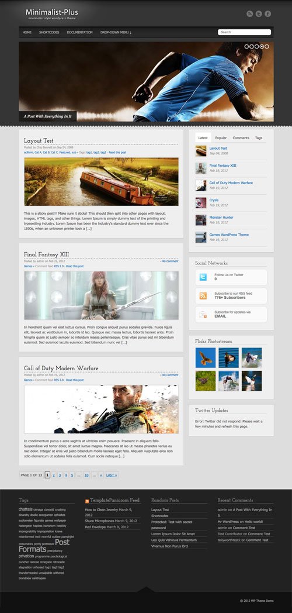Click 'Read this post' under Layout Test
The image size is (292, 613).
coord(117,153)
